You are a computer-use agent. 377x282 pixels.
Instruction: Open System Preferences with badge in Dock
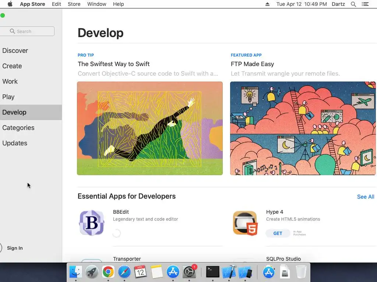point(189,272)
